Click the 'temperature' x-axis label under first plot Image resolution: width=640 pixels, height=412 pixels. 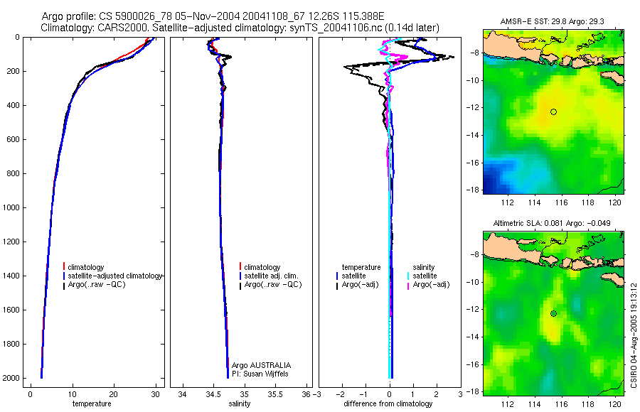click(x=92, y=404)
